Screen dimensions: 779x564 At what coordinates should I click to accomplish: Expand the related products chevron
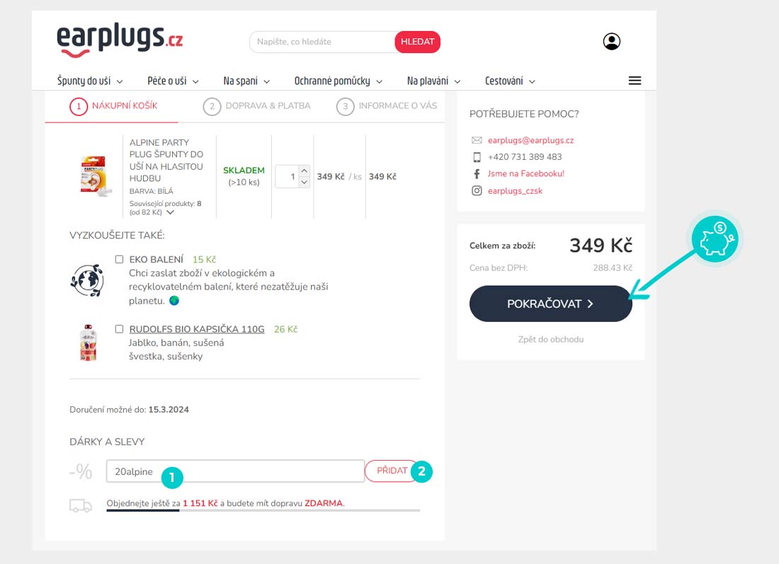pos(170,212)
